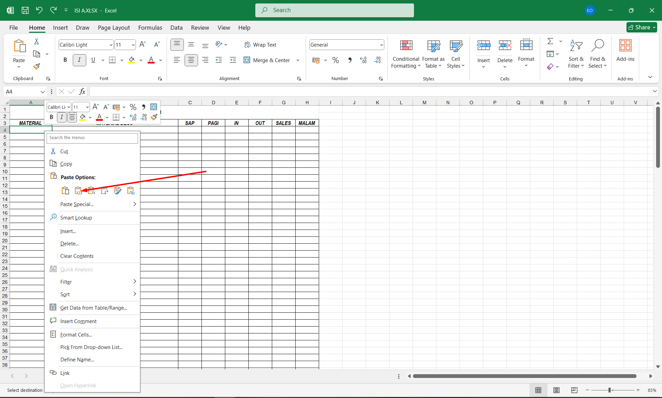Open the font name dropdown Calibri Light

(111, 45)
